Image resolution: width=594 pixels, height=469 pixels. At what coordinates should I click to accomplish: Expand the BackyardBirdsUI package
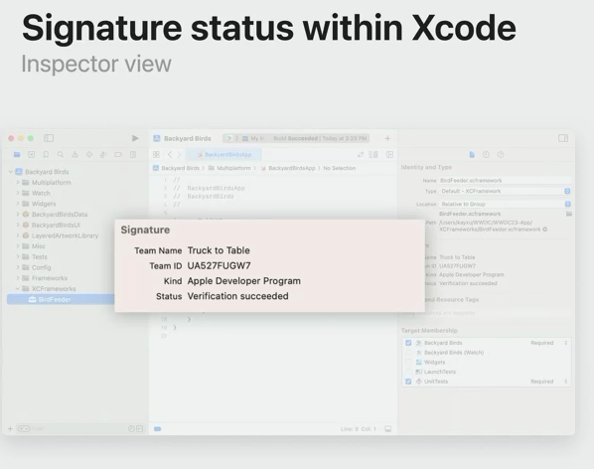click(18, 225)
